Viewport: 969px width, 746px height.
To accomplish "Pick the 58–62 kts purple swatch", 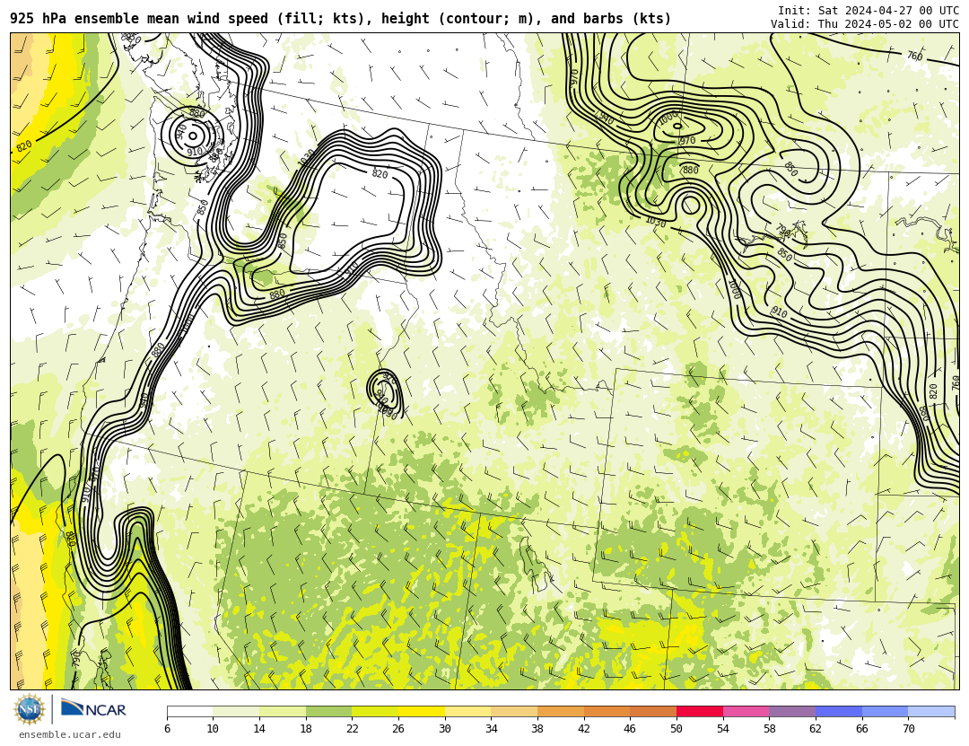I will pyautogui.click(x=792, y=711).
